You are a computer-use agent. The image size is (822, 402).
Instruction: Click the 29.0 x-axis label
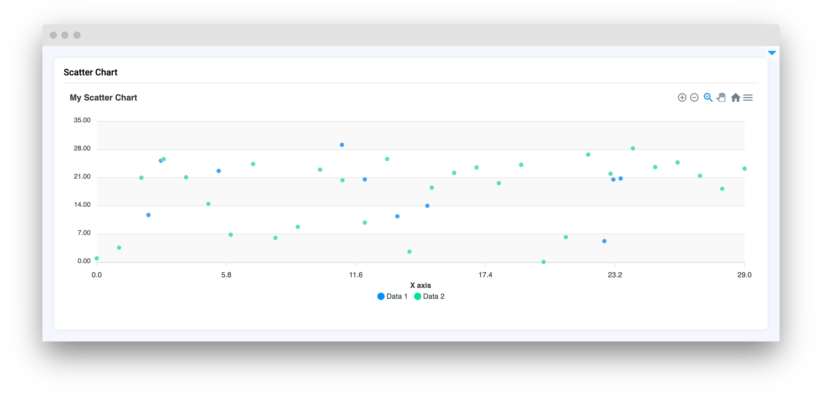744,275
